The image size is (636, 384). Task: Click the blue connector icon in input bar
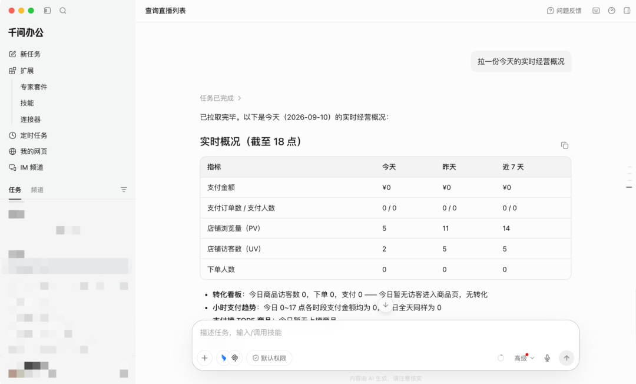click(224, 358)
